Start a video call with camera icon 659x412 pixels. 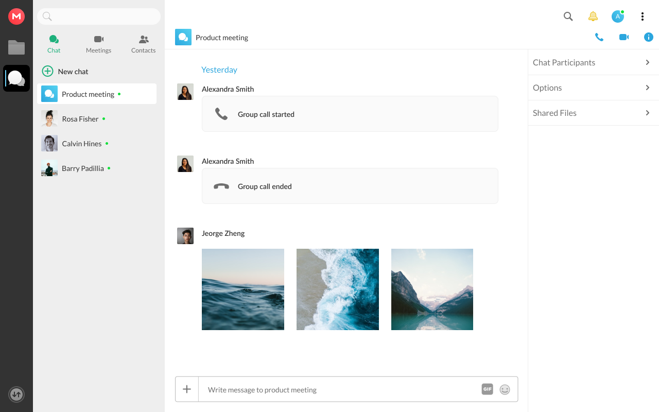coord(624,37)
